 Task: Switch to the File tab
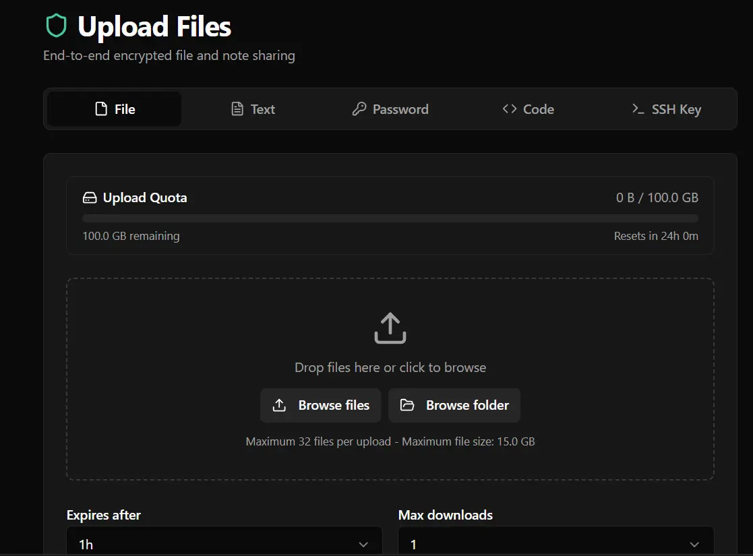(x=115, y=109)
